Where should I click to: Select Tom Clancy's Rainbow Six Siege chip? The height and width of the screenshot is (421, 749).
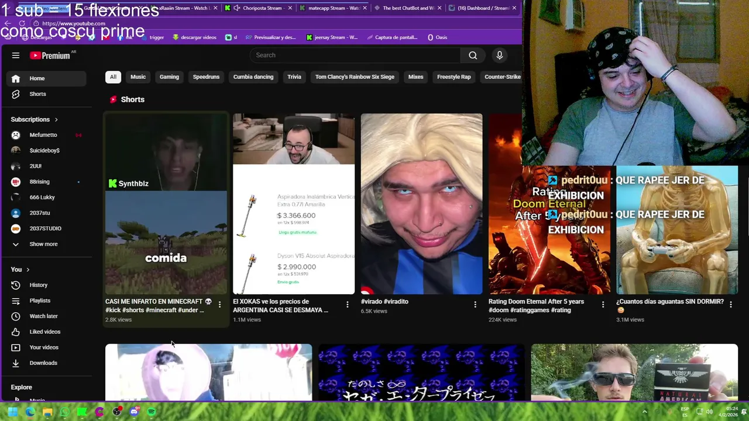pos(355,77)
